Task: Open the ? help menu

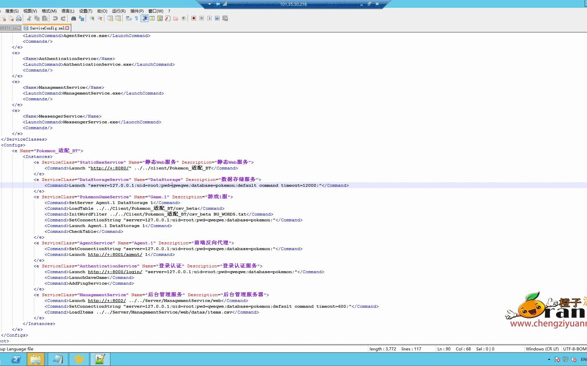Action: pos(169,11)
